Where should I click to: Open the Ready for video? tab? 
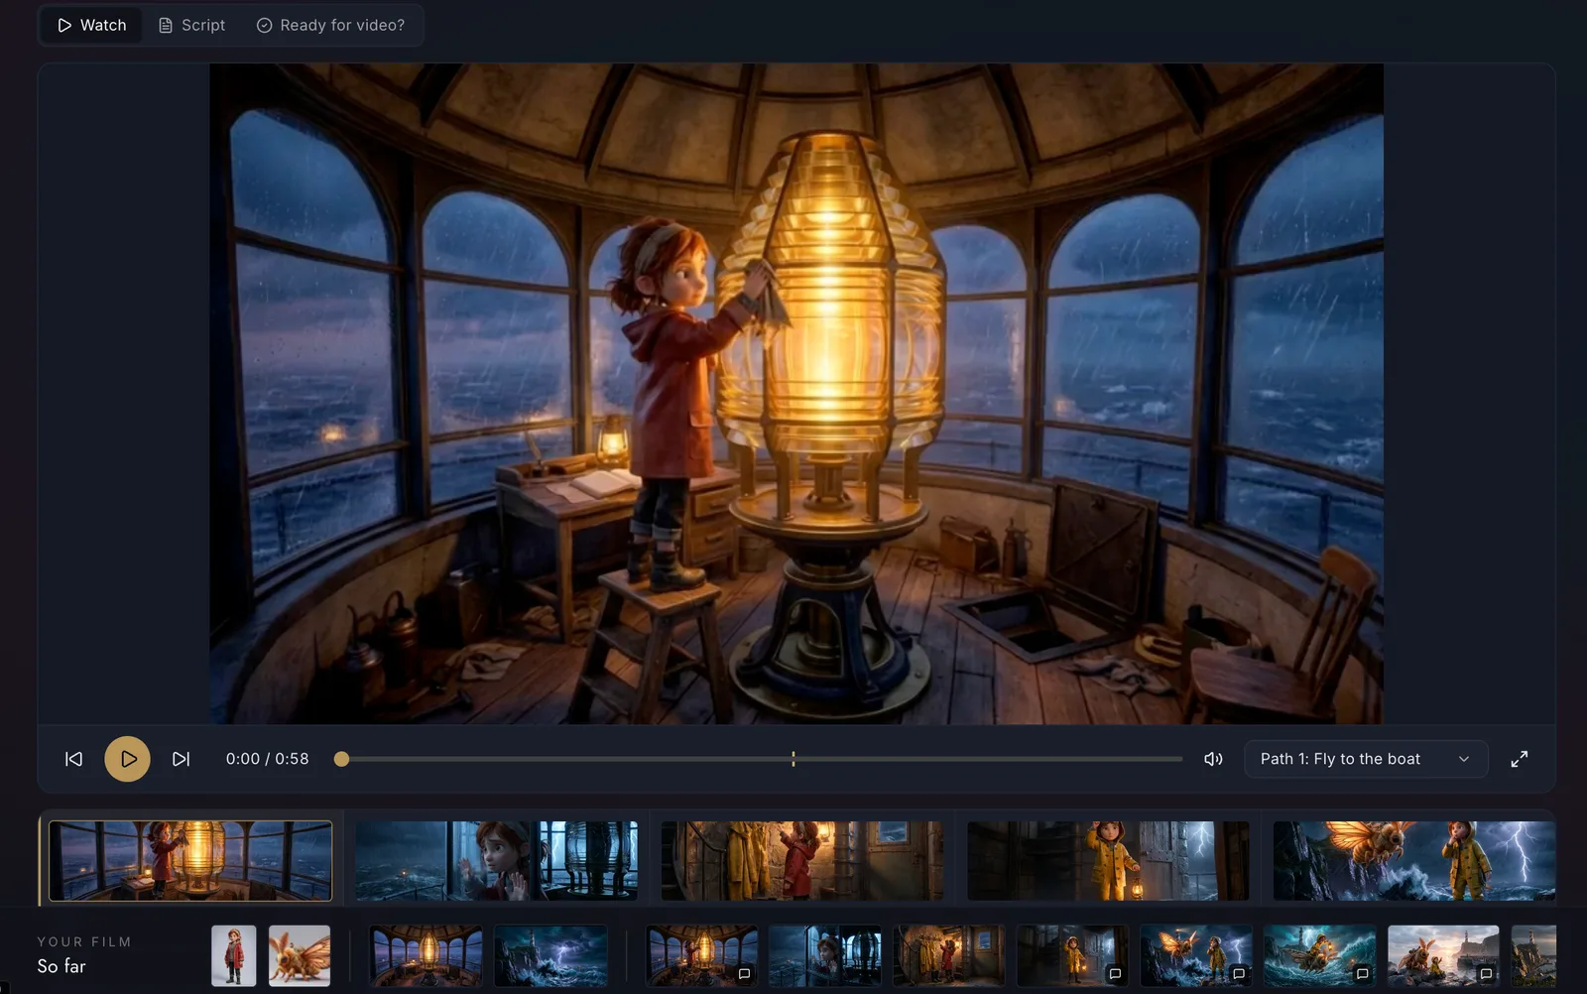331,25
